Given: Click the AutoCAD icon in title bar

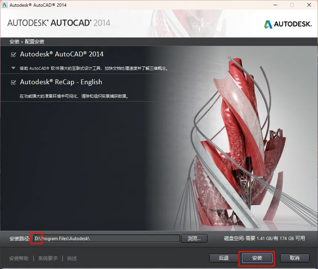Looking at the screenshot, I should click(x=4, y=5).
